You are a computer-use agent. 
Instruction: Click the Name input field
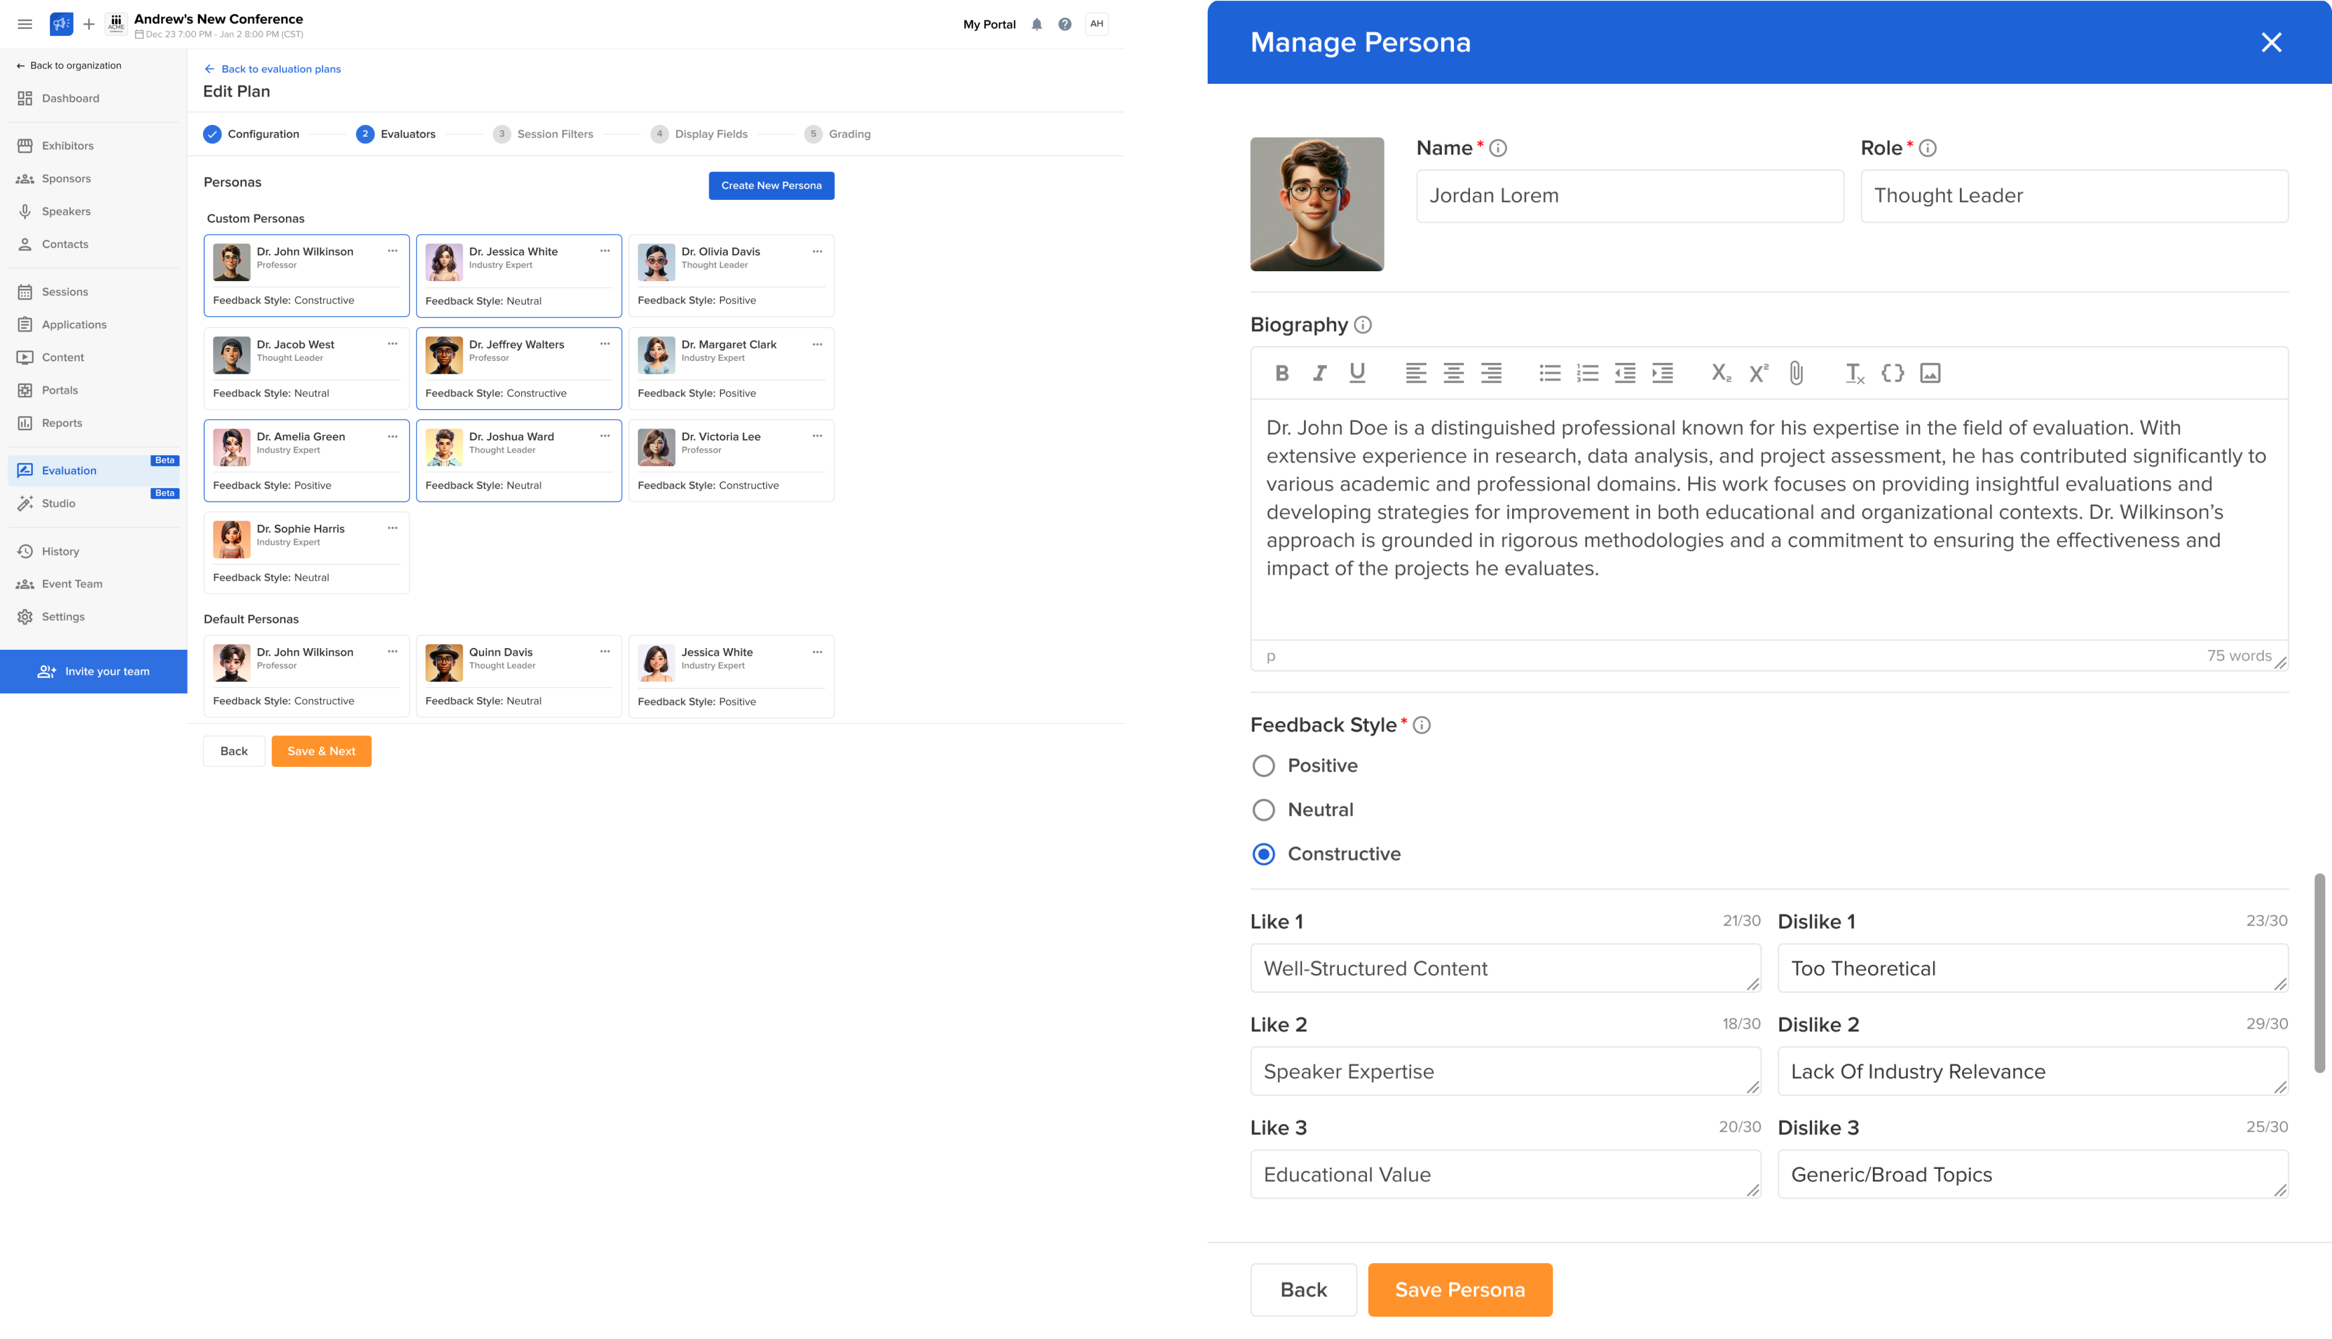click(x=1628, y=195)
